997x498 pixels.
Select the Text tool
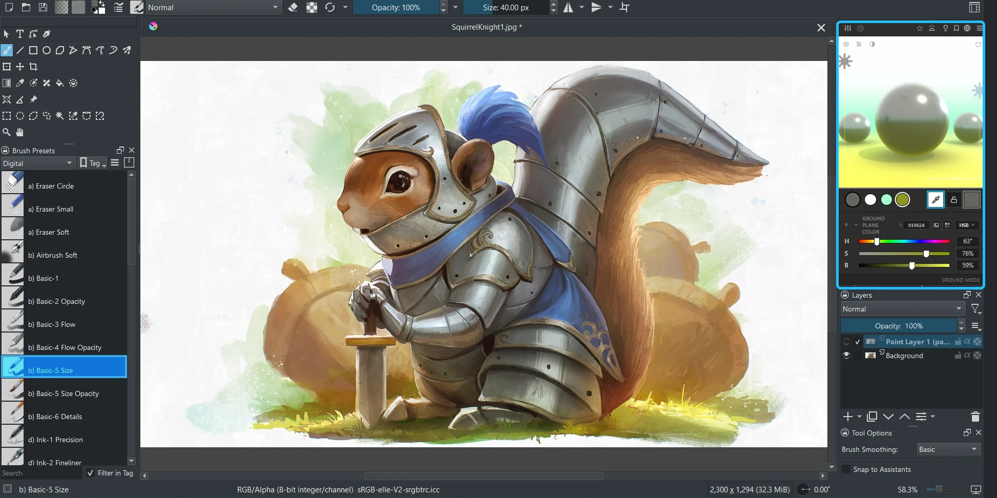coord(20,34)
